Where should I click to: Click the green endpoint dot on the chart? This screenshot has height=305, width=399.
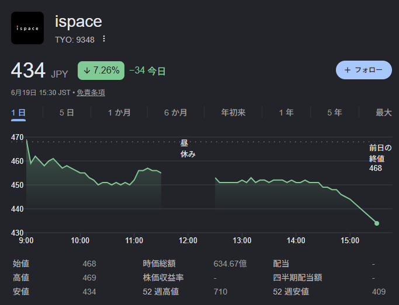pyautogui.click(x=377, y=223)
